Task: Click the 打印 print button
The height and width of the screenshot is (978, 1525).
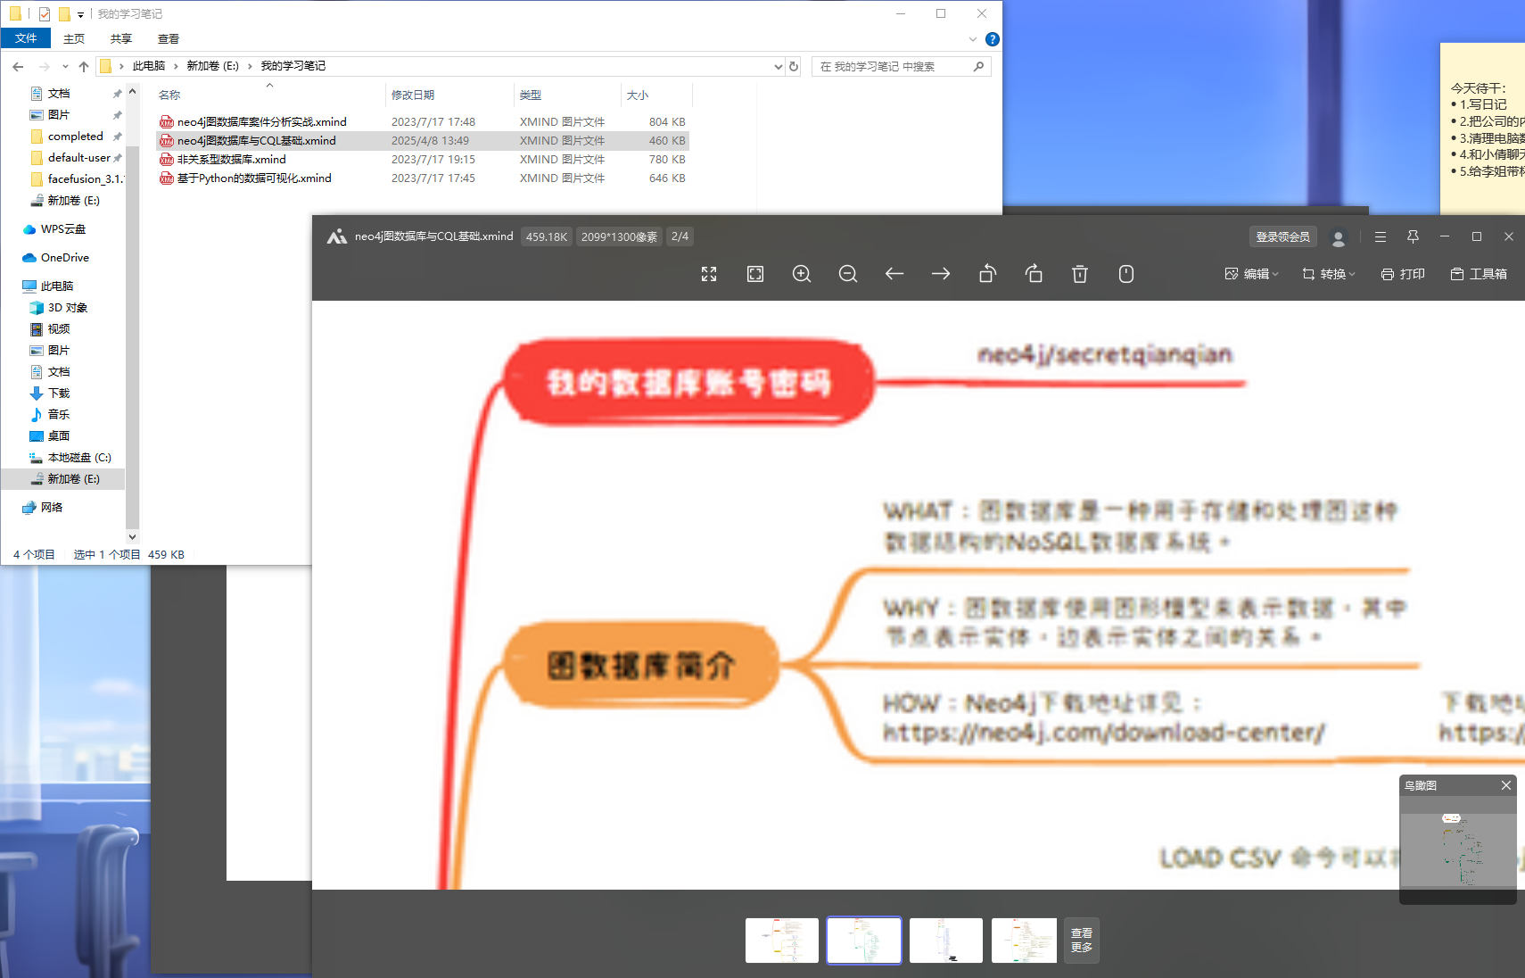Action: [1403, 274]
